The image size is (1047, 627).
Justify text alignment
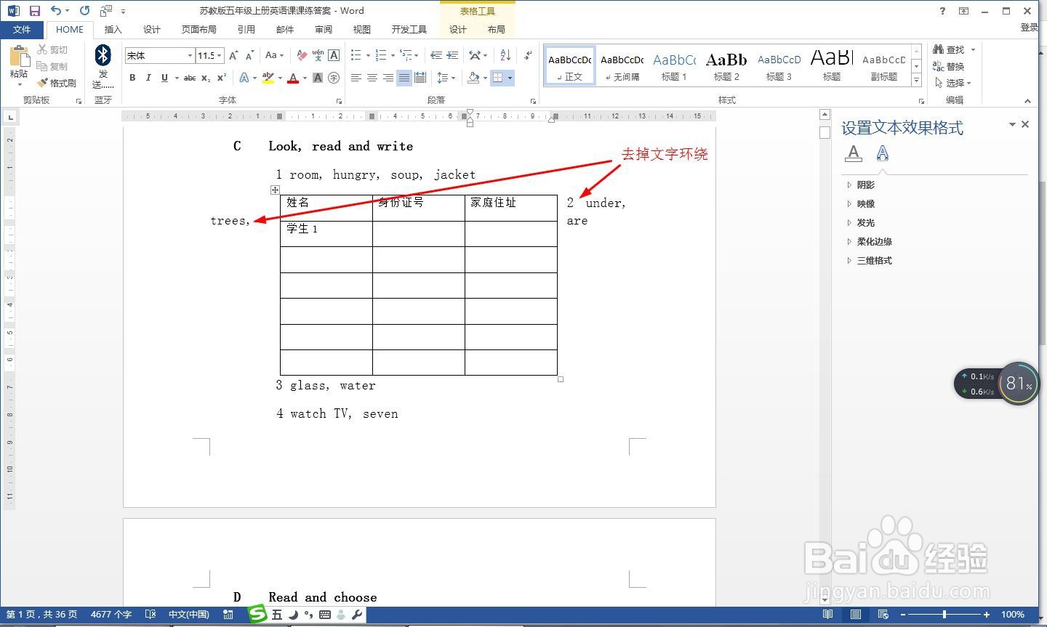pyautogui.click(x=404, y=78)
